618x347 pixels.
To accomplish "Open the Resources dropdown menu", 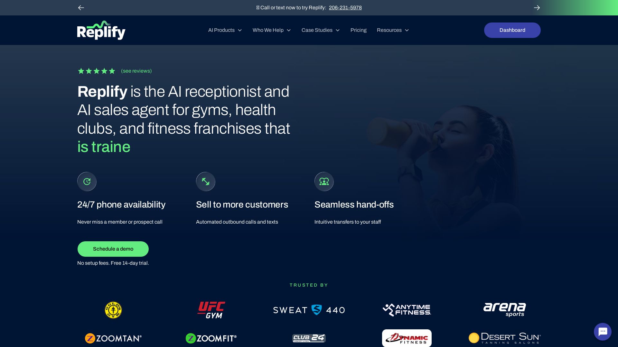I will coord(393,30).
